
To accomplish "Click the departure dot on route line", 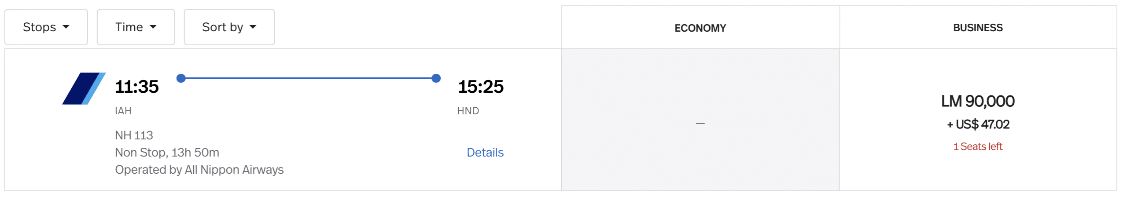I will point(181,78).
